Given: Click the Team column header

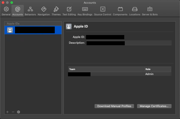Looking at the screenshot, I should [x=106, y=69].
